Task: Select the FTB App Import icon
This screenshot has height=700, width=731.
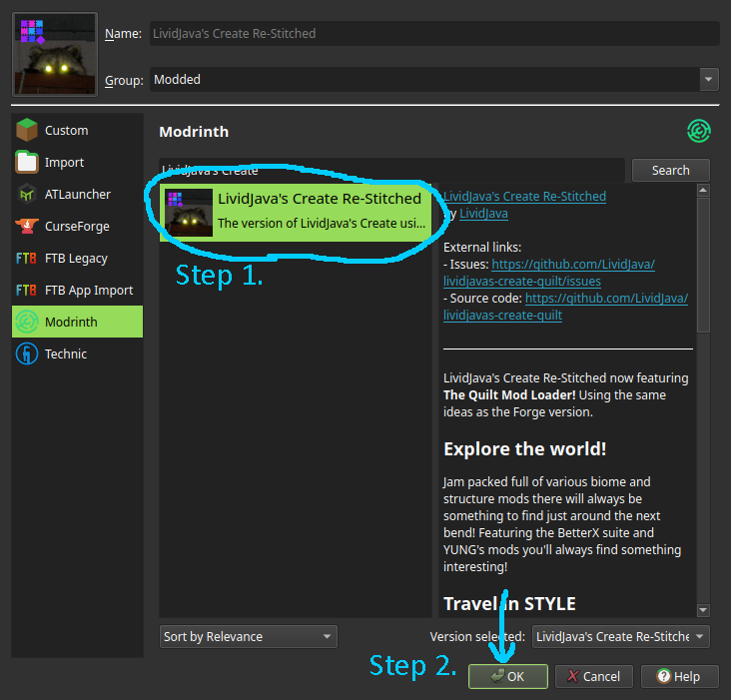Action: click(x=27, y=291)
